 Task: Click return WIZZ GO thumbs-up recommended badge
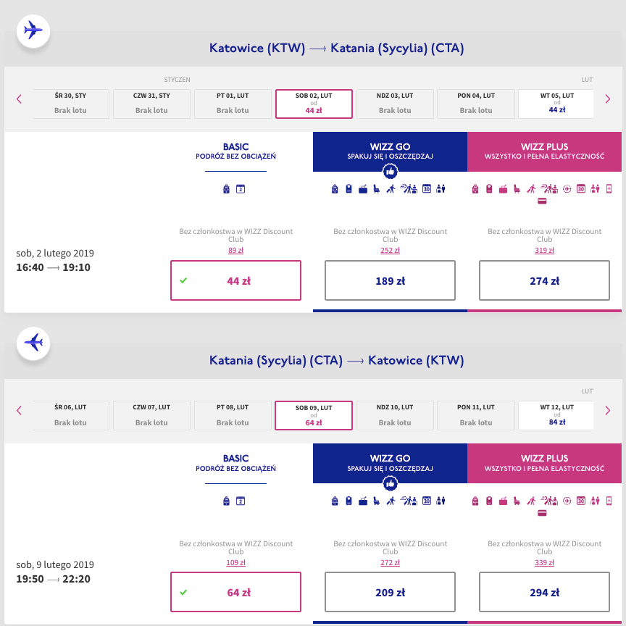click(x=390, y=483)
